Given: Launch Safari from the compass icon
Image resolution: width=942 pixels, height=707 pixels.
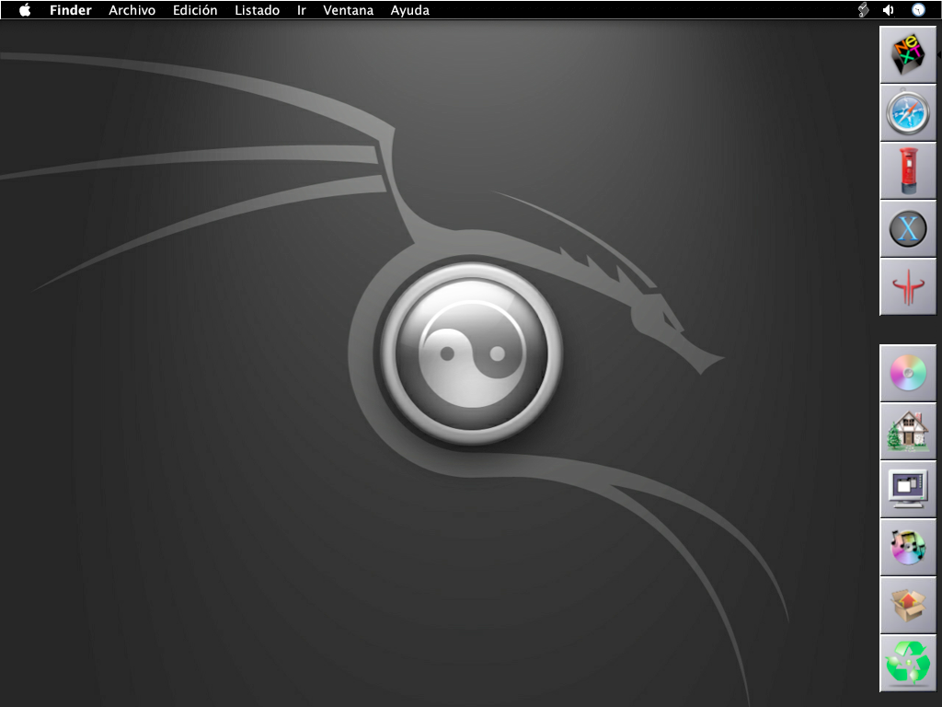Looking at the screenshot, I should coord(908,113).
